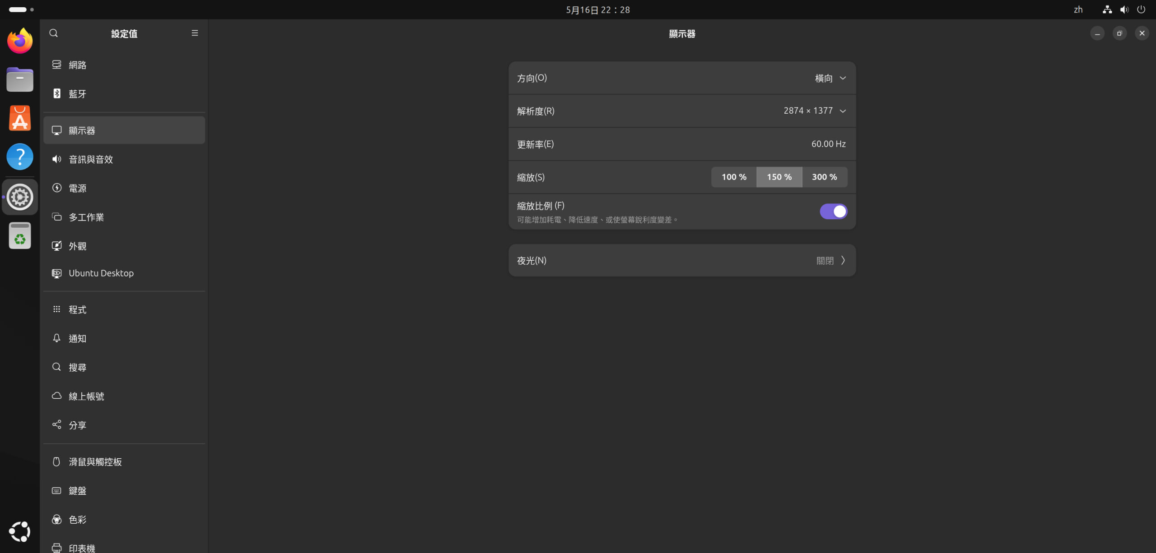1156x553 pixels.
Task: Expand the 方向 orientation dropdown
Action: 830,78
